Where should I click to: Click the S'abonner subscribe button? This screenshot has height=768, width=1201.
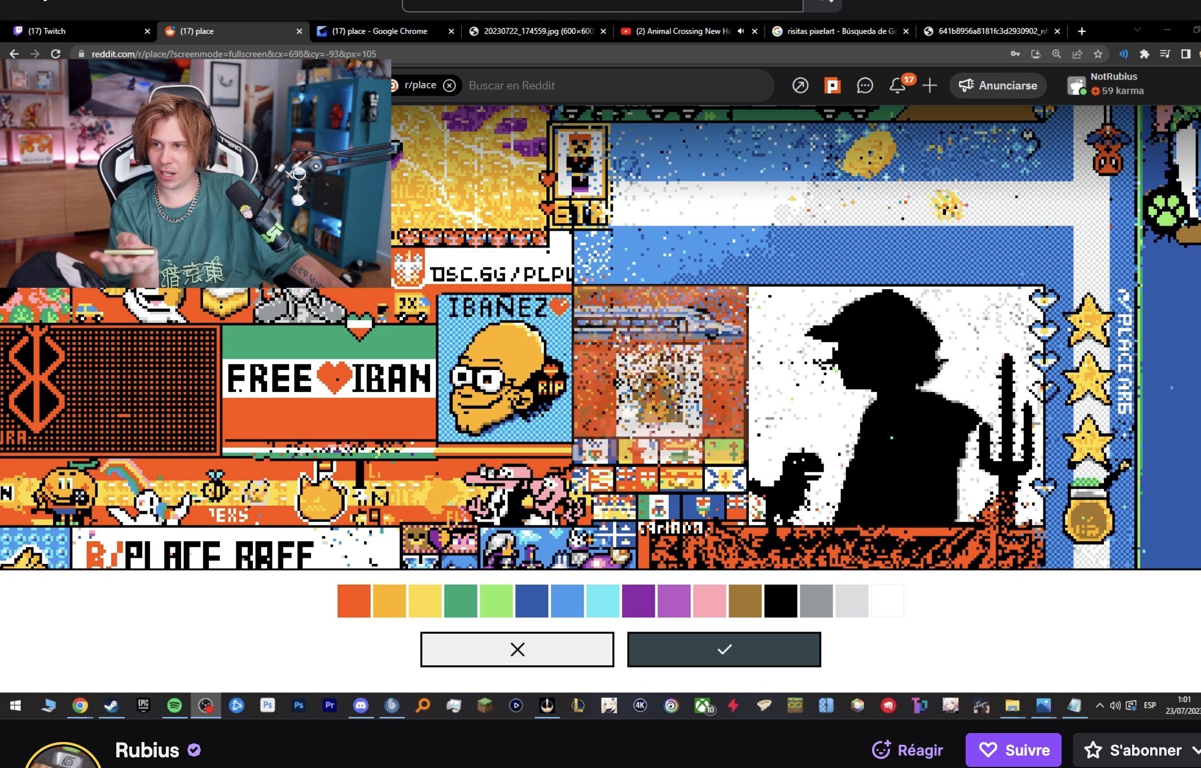[1137, 750]
